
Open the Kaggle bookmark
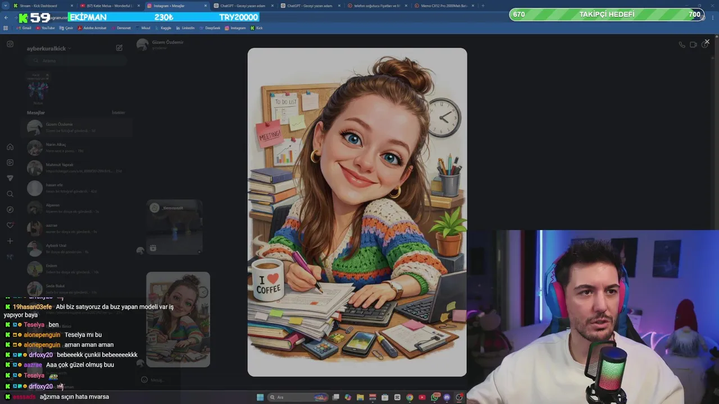pyautogui.click(x=163, y=28)
